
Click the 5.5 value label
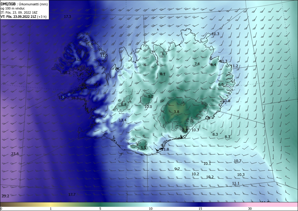[144, 148]
